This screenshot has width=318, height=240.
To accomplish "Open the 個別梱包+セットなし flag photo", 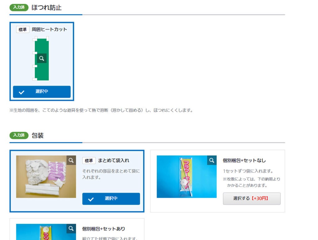I will [x=187, y=177].
